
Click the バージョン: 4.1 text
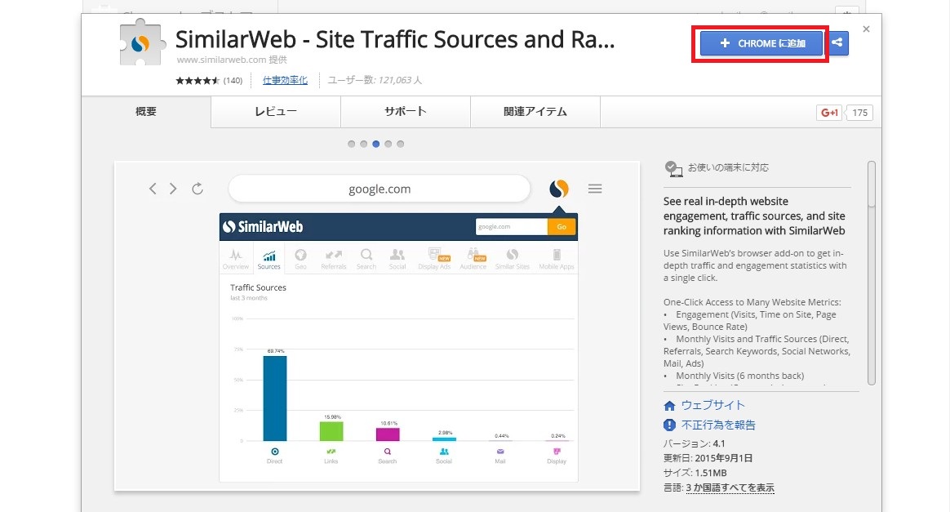(x=695, y=443)
